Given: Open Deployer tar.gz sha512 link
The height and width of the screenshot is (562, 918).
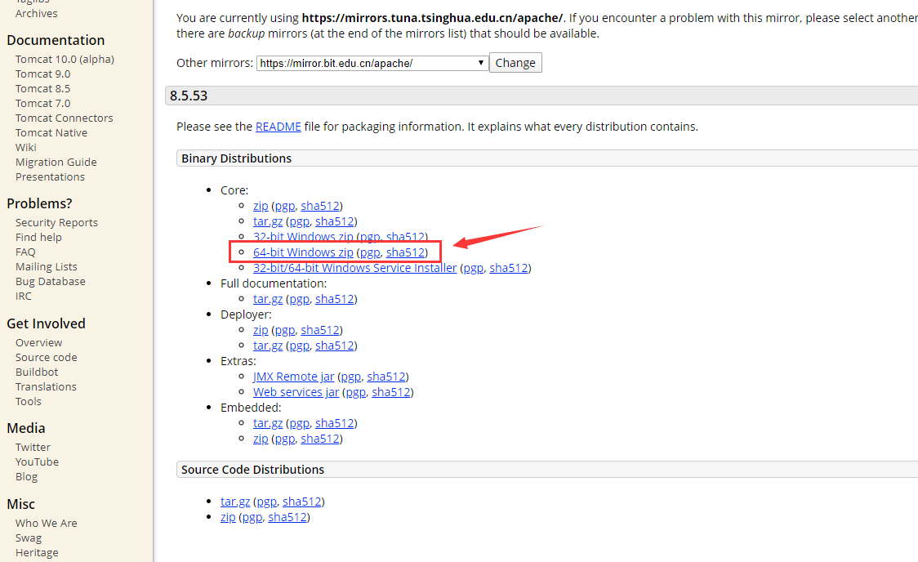Looking at the screenshot, I should 335,346.
